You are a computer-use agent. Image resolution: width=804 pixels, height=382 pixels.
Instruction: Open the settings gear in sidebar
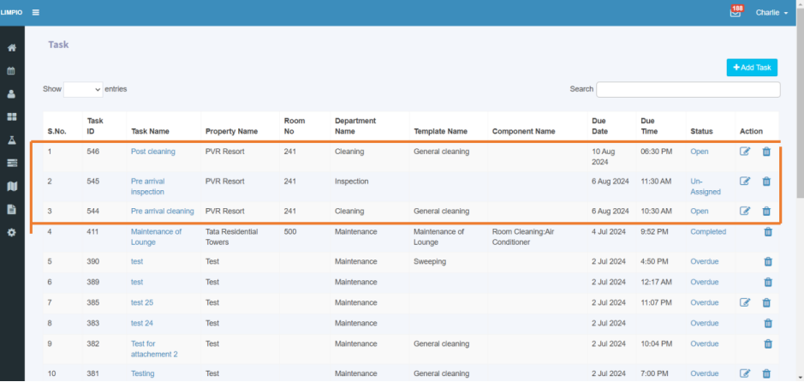[12, 232]
